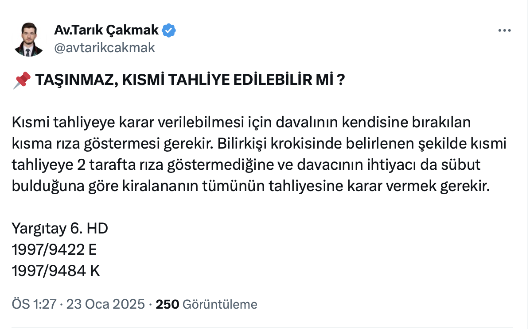Click the display name Av.Tarık Çakmak
This screenshot has width=530, height=329.
(x=106, y=30)
